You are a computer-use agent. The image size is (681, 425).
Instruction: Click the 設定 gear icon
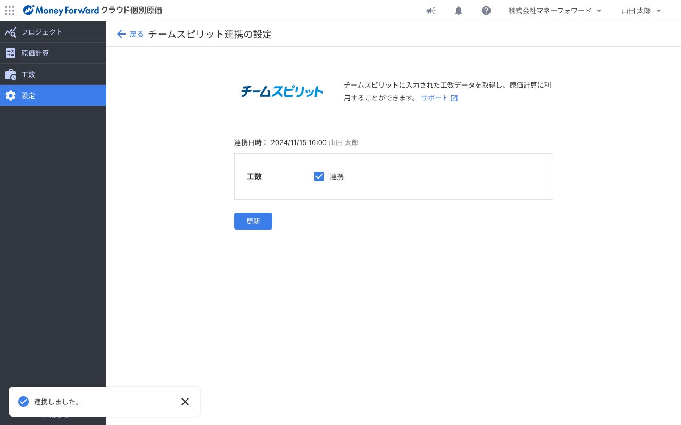click(11, 96)
